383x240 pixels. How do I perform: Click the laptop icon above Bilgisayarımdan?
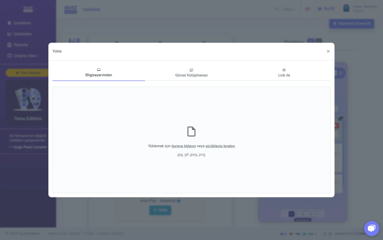click(99, 70)
